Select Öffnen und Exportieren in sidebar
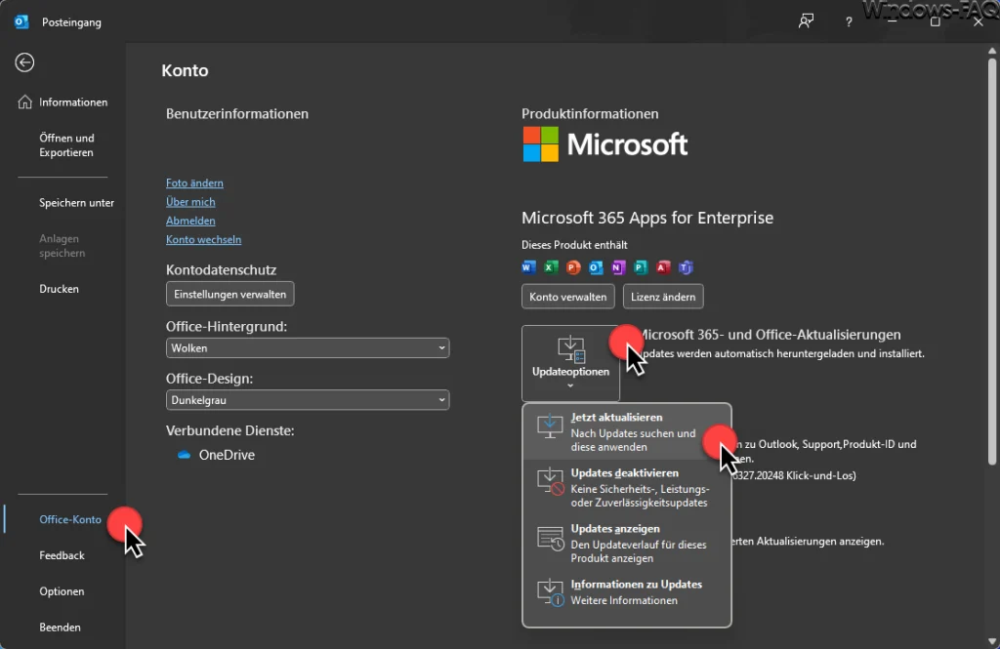The image size is (1000, 649). pyautogui.click(x=66, y=145)
